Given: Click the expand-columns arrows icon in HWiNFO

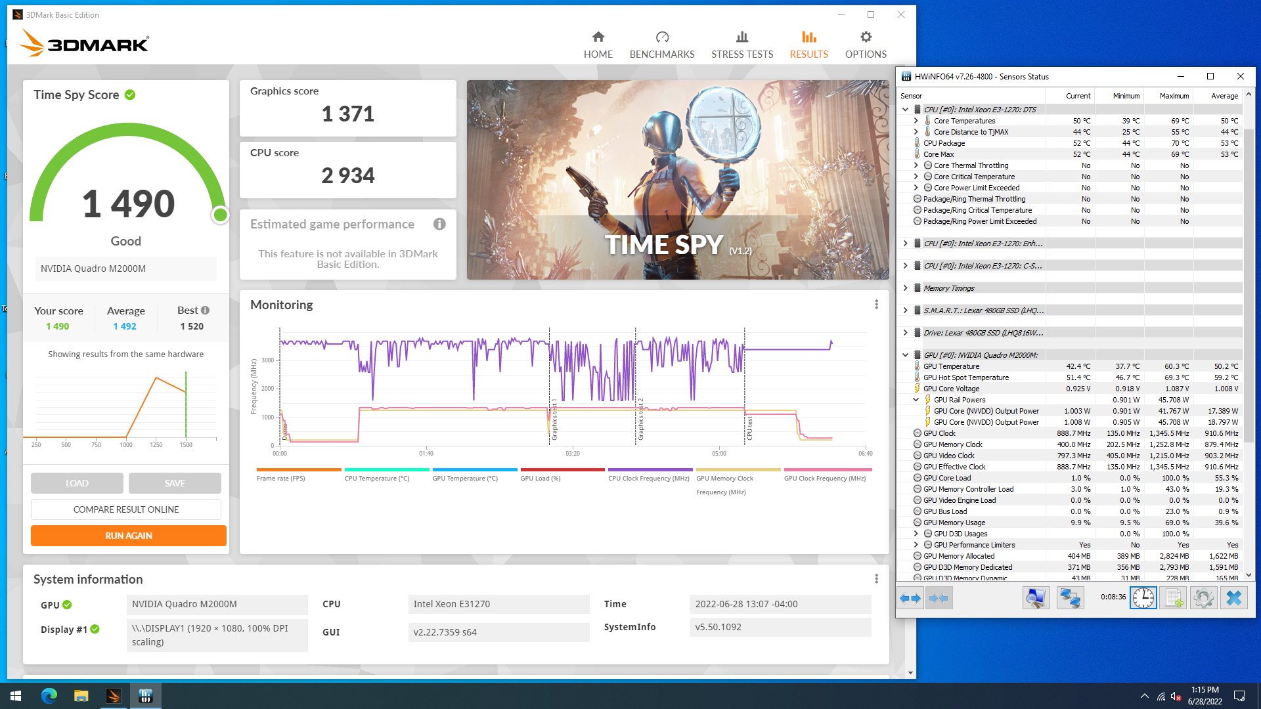Looking at the screenshot, I should tap(910, 598).
